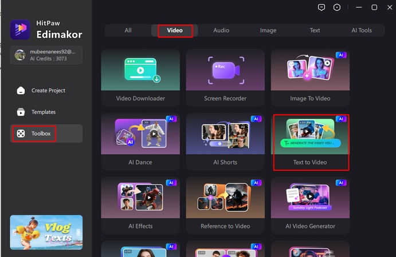Click the Create Project home icon

21,90
